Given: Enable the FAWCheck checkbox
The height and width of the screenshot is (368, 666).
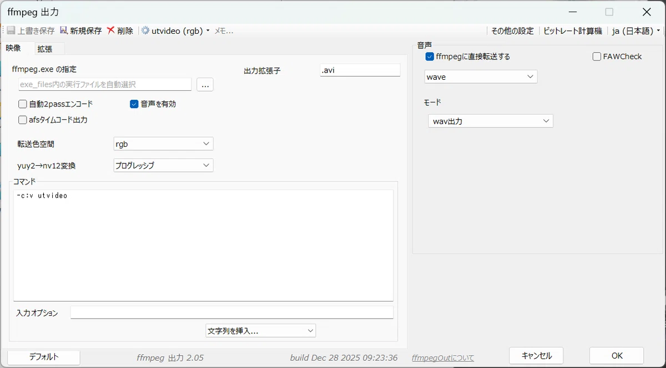Looking at the screenshot, I should point(597,57).
